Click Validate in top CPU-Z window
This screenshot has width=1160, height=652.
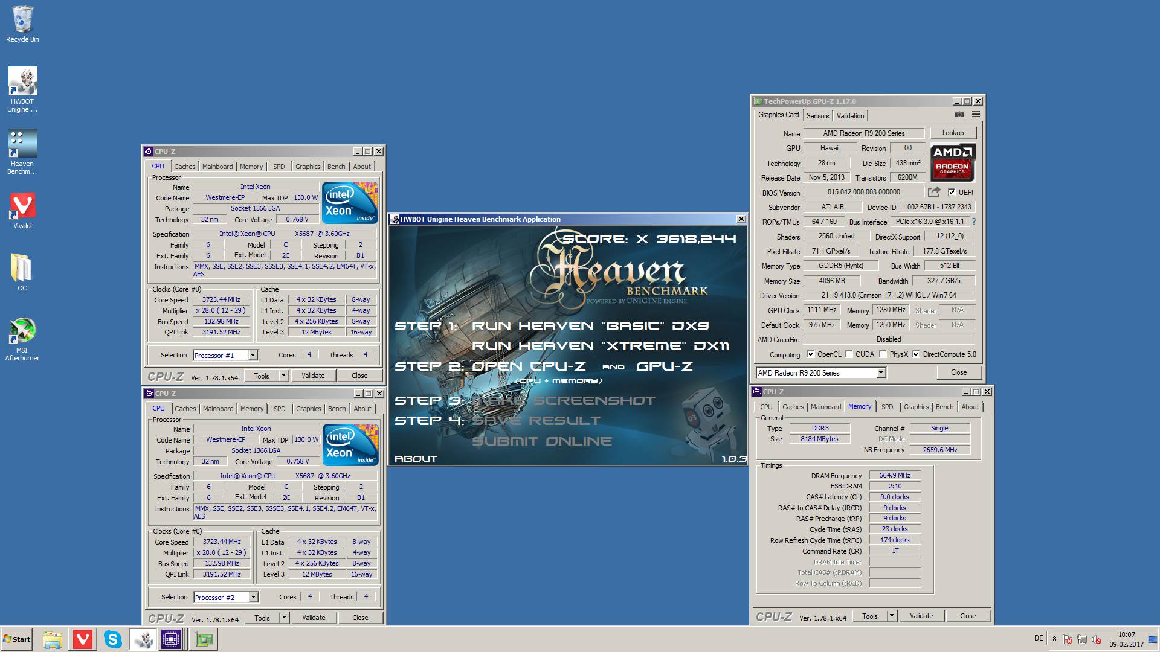pos(313,376)
